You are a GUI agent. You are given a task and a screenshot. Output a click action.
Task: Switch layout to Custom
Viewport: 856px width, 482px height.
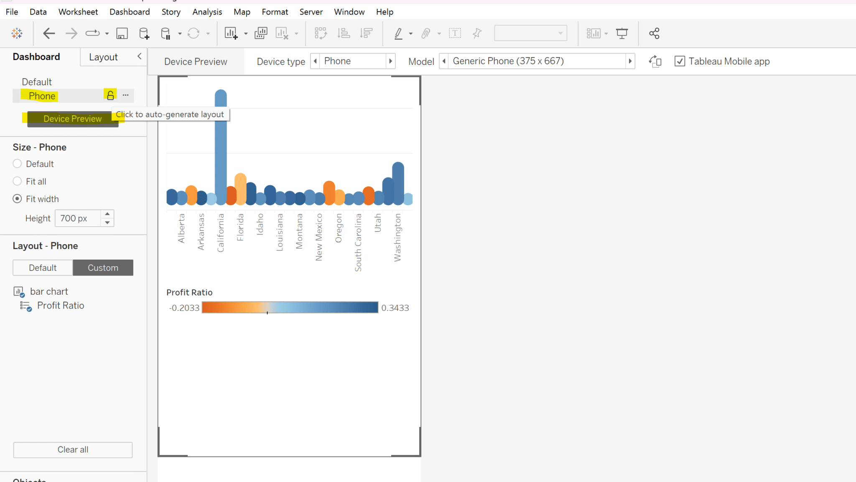tap(103, 268)
